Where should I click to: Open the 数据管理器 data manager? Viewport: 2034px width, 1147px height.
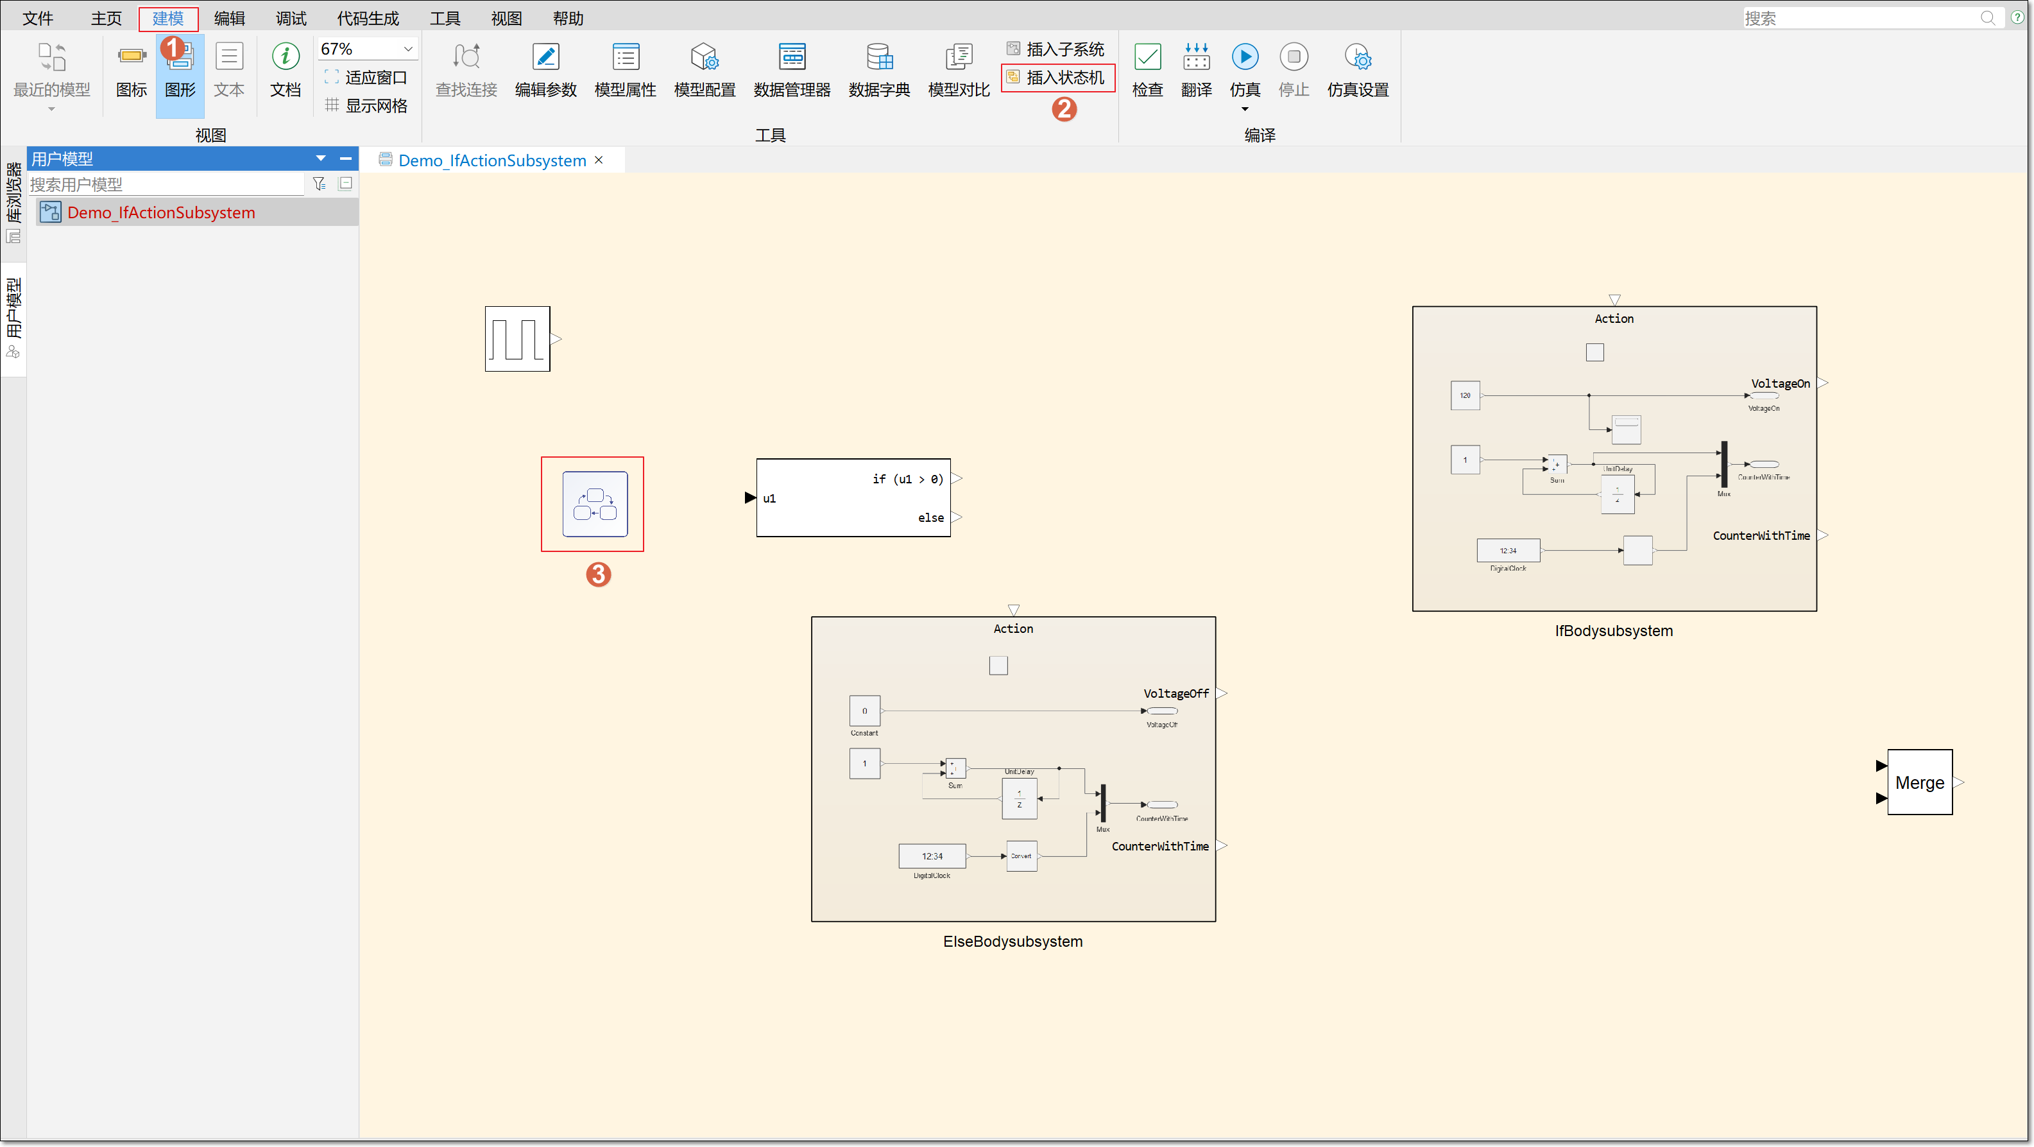coord(791,58)
